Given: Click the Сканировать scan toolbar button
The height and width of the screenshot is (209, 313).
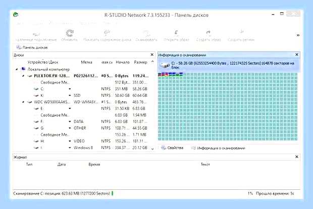Looking at the screenshot, I should (x=146, y=36).
